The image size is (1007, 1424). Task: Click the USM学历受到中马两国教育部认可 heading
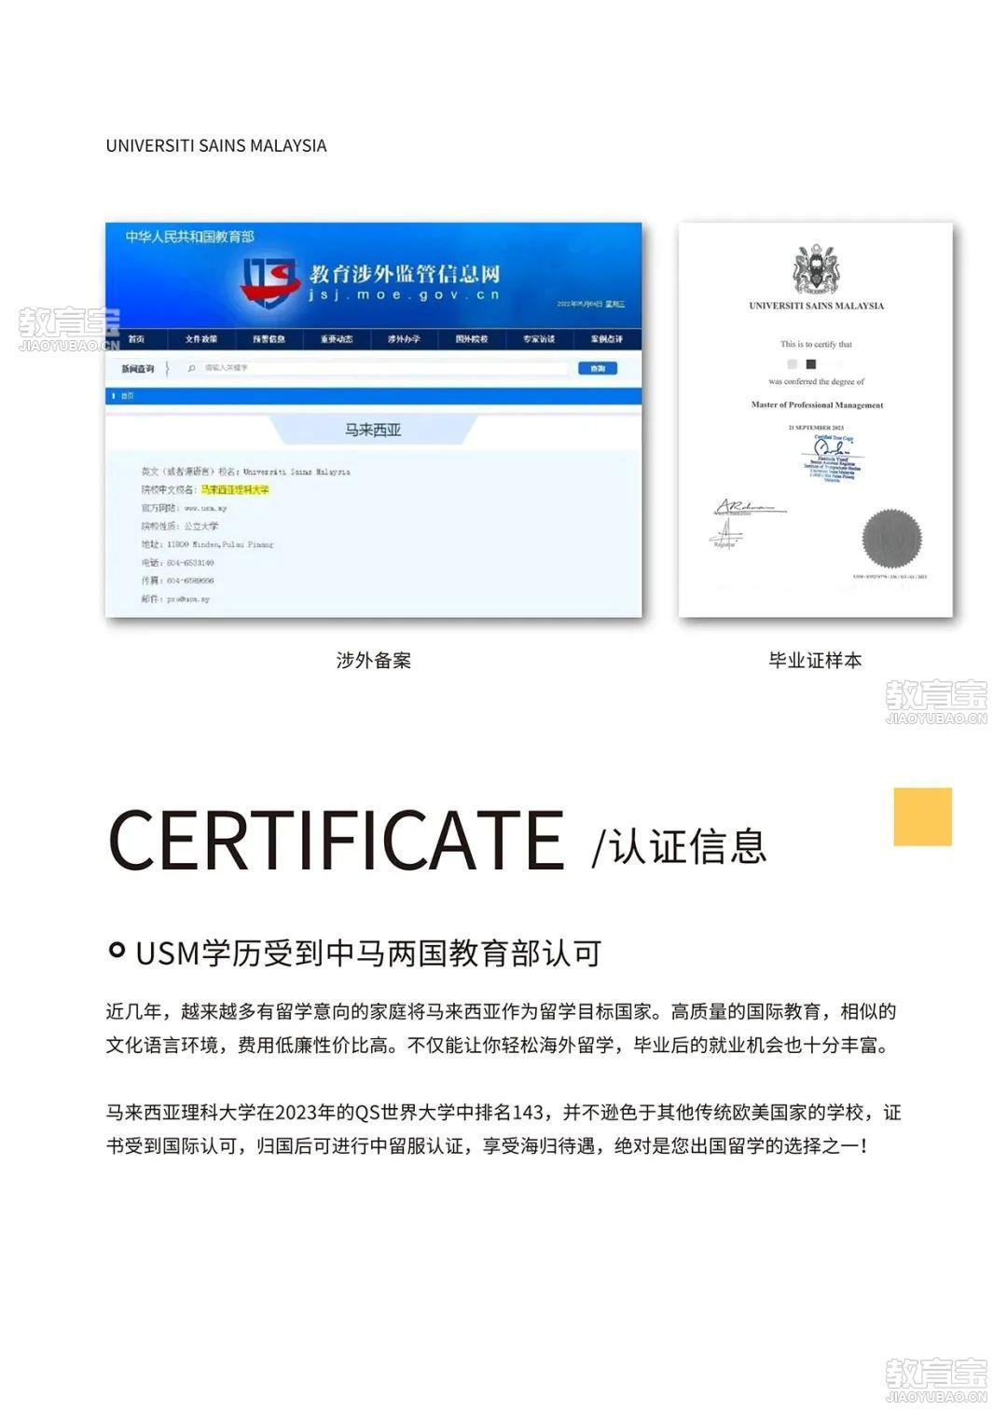point(368,952)
